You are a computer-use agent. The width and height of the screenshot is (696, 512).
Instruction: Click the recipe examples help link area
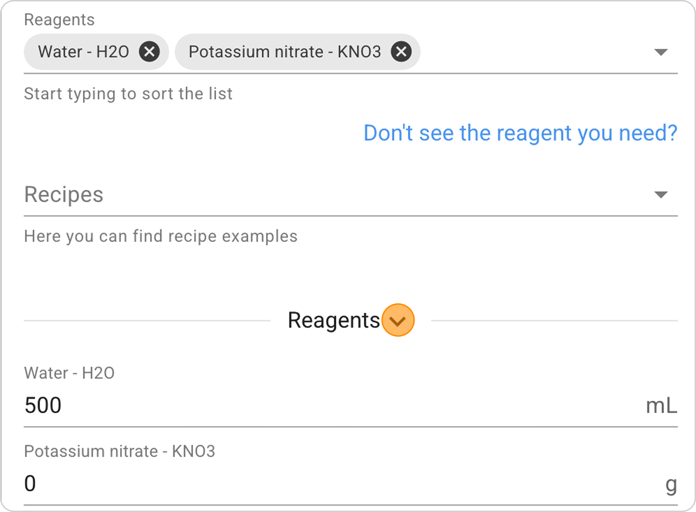tap(160, 236)
